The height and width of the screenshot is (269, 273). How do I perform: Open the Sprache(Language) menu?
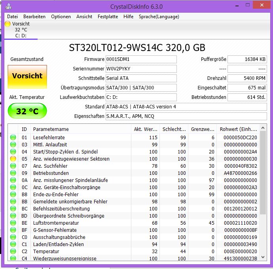pyautogui.click(x=159, y=17)
